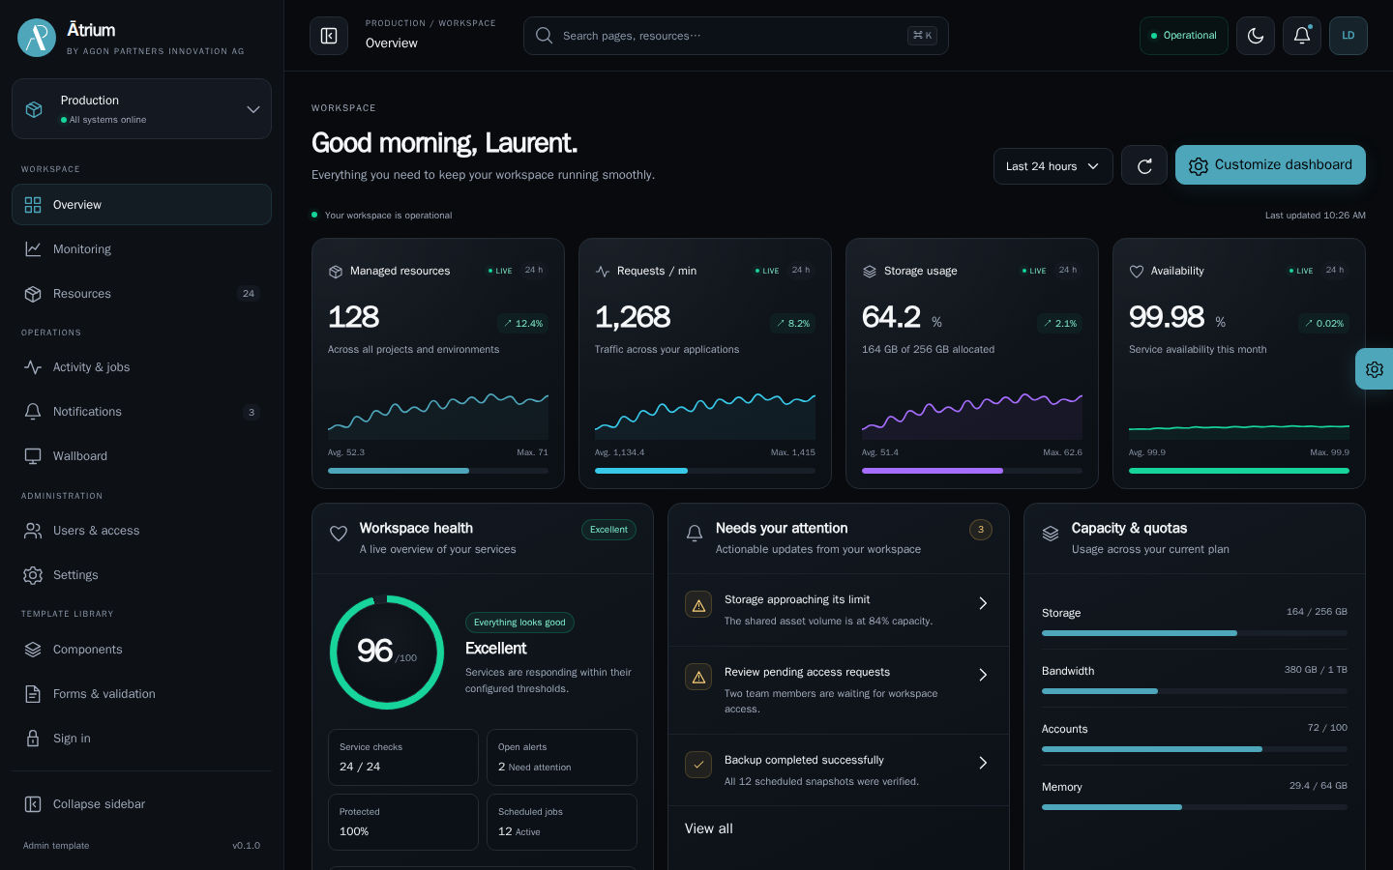Click the LD user avatar
1393x870 pixels.
(x=1349, y=36)
